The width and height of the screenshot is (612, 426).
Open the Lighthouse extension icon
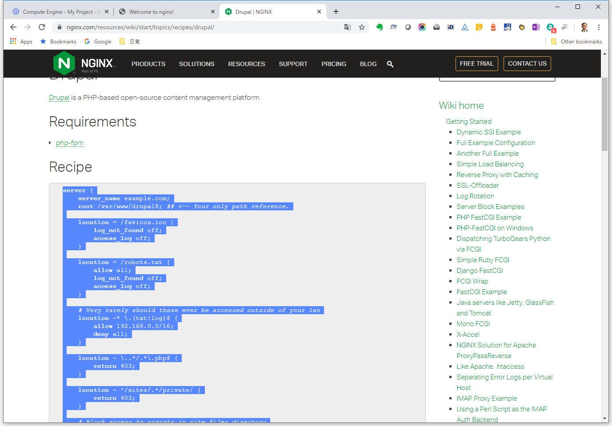pos(493,27)
